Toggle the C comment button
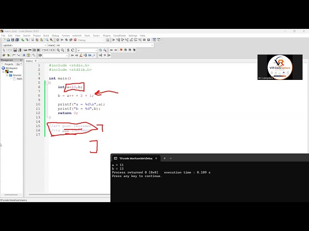This screenshot has width=309, height=231. pyautogui.click(x=72, y=50)
